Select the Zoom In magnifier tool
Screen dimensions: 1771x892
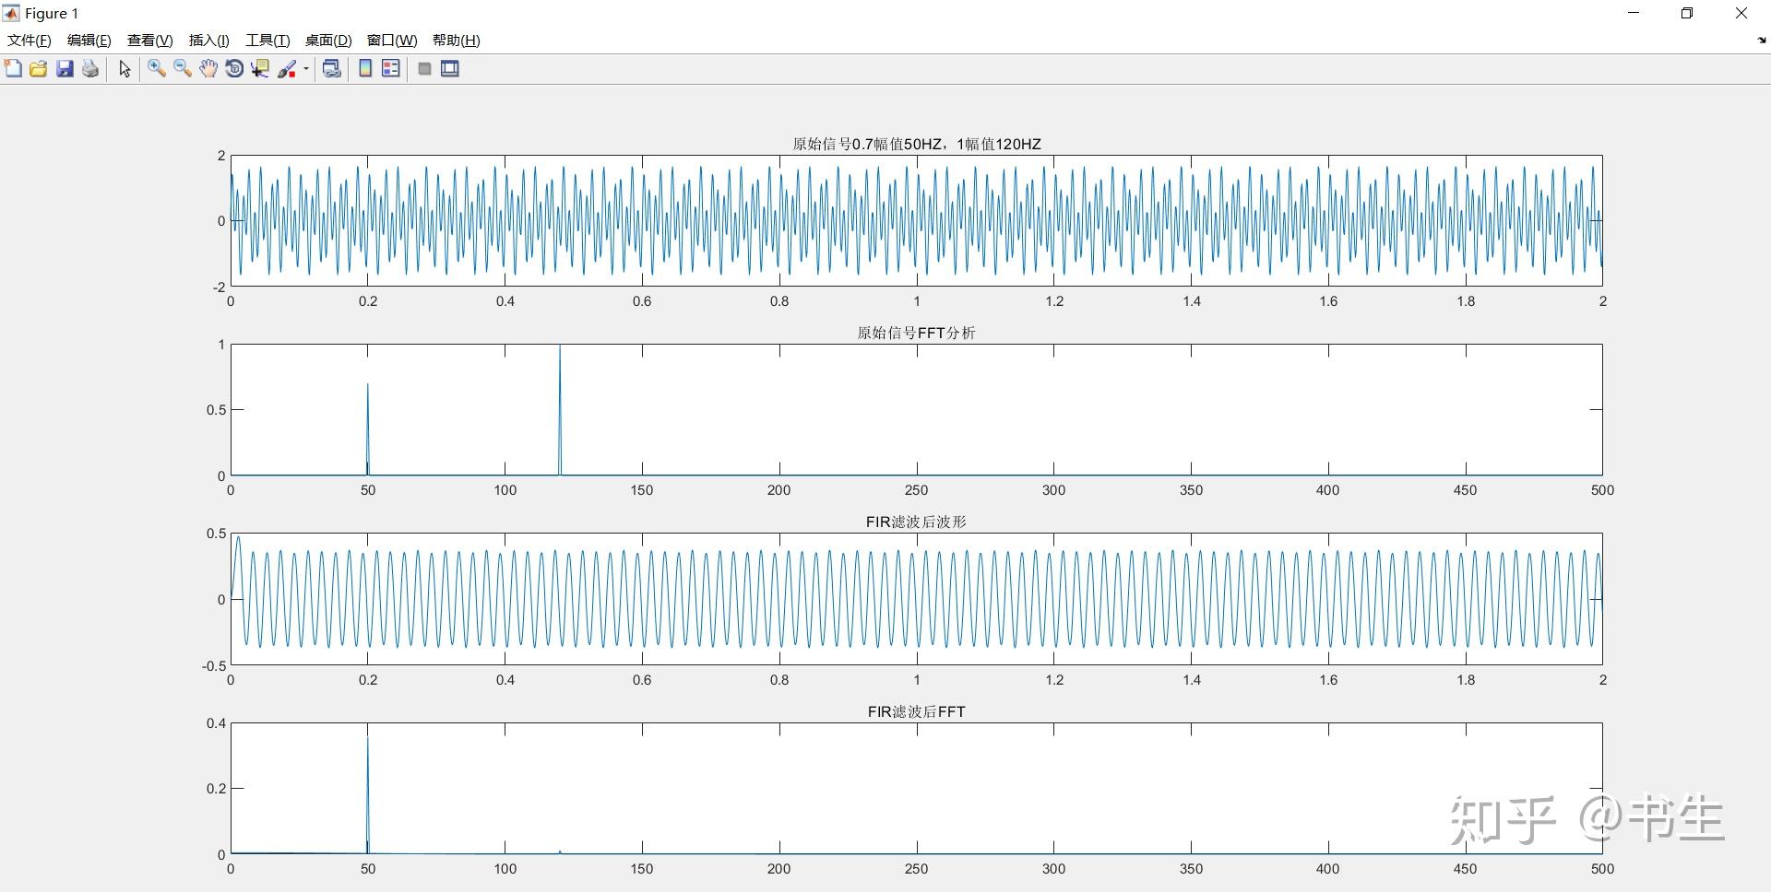[157, 68]
